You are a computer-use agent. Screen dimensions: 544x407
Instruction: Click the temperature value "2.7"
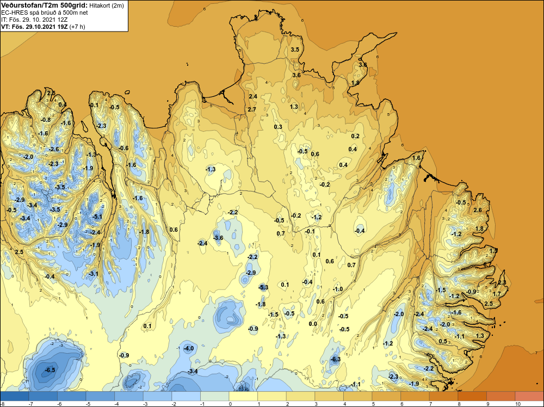point(252,109)
